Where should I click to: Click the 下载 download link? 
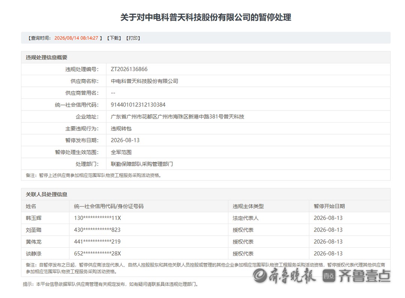[114, 38]
